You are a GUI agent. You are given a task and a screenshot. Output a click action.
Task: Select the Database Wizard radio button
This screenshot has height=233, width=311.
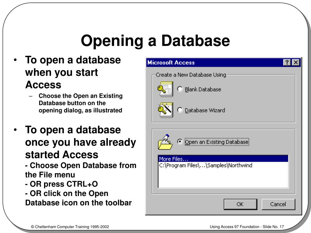(180, 110)
